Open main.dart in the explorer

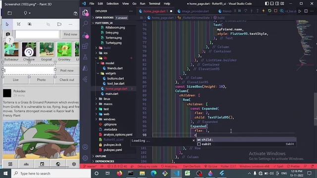(111, 93)
